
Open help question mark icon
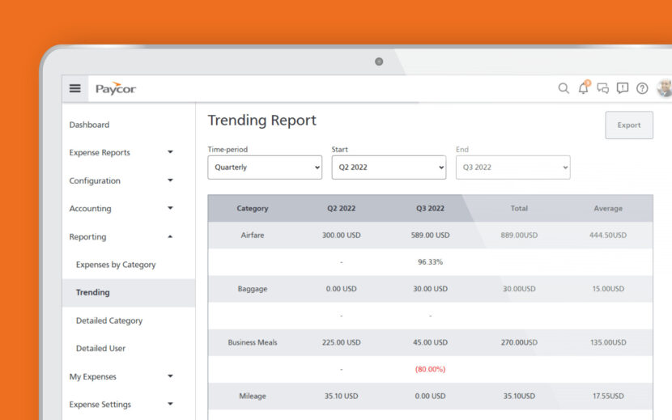tap(642, 88)
